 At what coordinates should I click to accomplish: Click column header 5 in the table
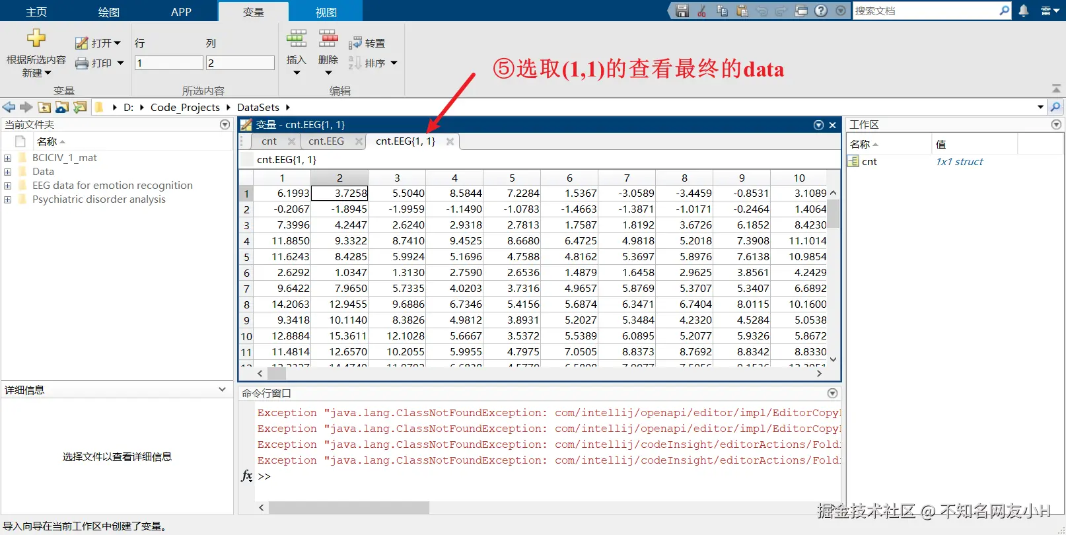tap(512, 178)
